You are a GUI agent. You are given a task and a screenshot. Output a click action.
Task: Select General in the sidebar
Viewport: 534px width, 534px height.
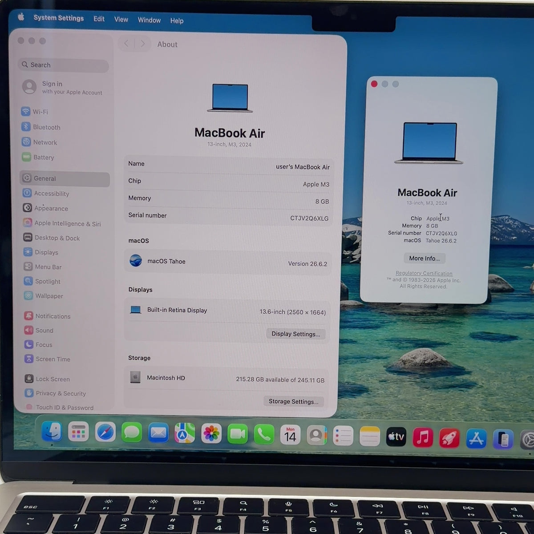pos(65,178)
